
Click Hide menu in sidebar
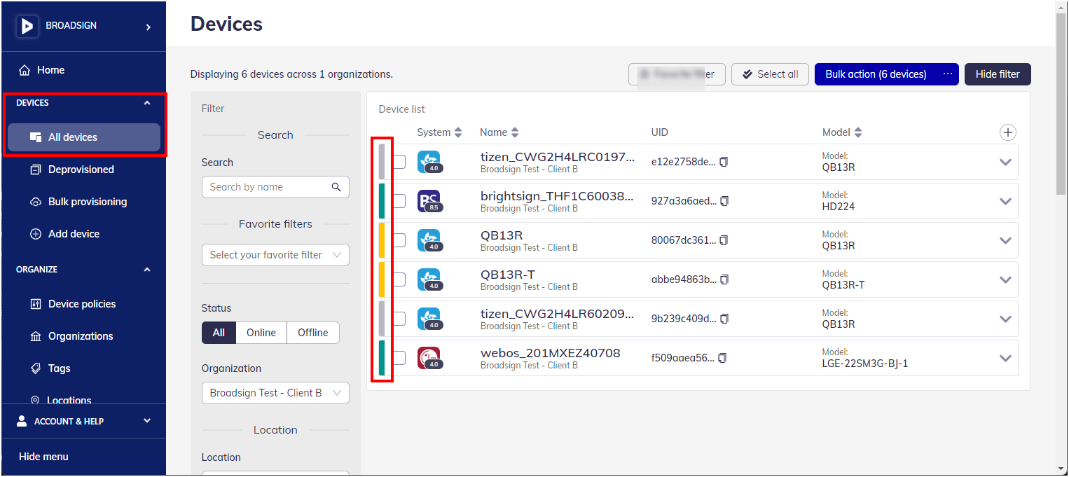point(43,457)
